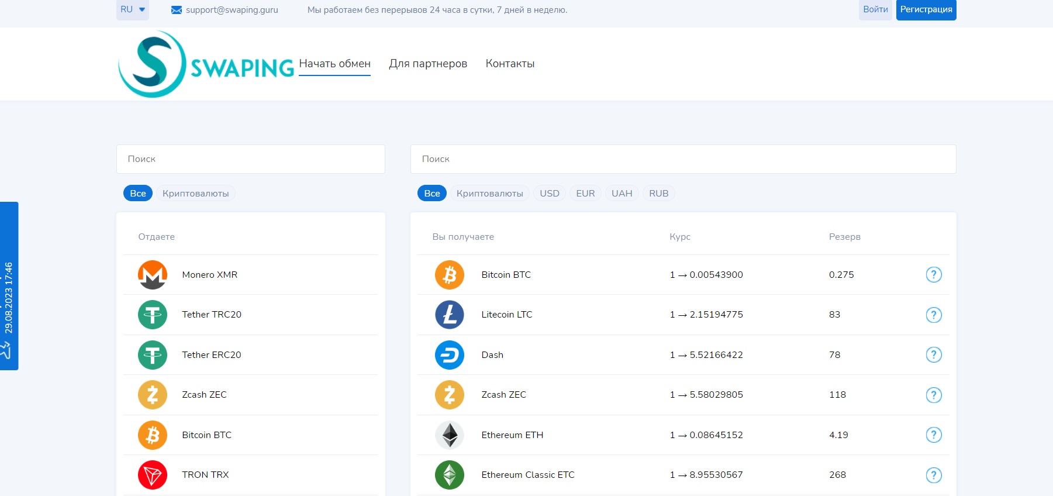Screen dimensions: 1053x496
Task: Select Monero XMR label in give list
Action: 210,275
